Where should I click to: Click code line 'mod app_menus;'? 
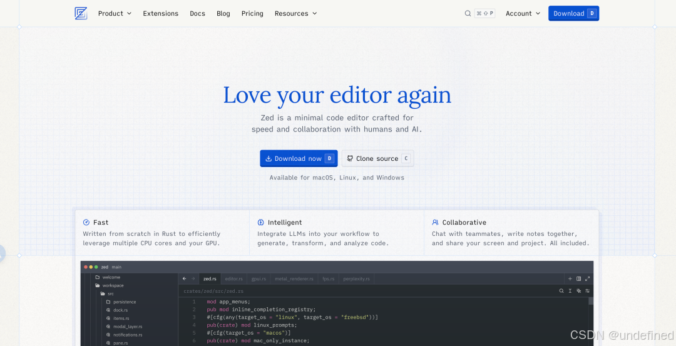pyautogui.click(x=228, y=302)
